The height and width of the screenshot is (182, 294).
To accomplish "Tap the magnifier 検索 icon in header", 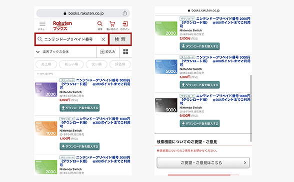I will coord(100,25).
